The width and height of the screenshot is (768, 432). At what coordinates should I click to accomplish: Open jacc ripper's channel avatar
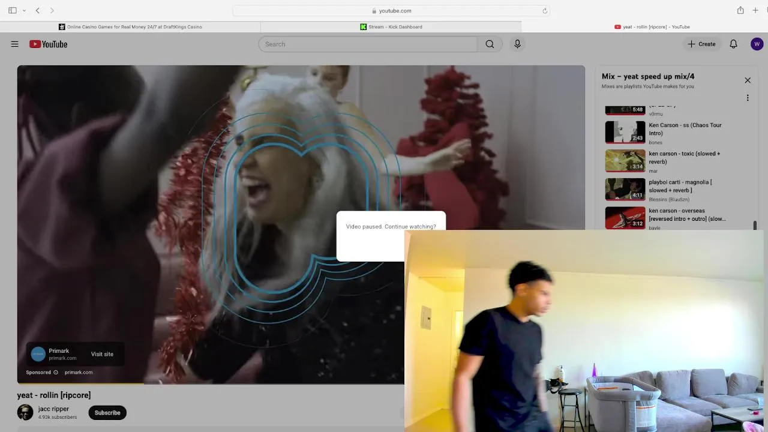25,412
